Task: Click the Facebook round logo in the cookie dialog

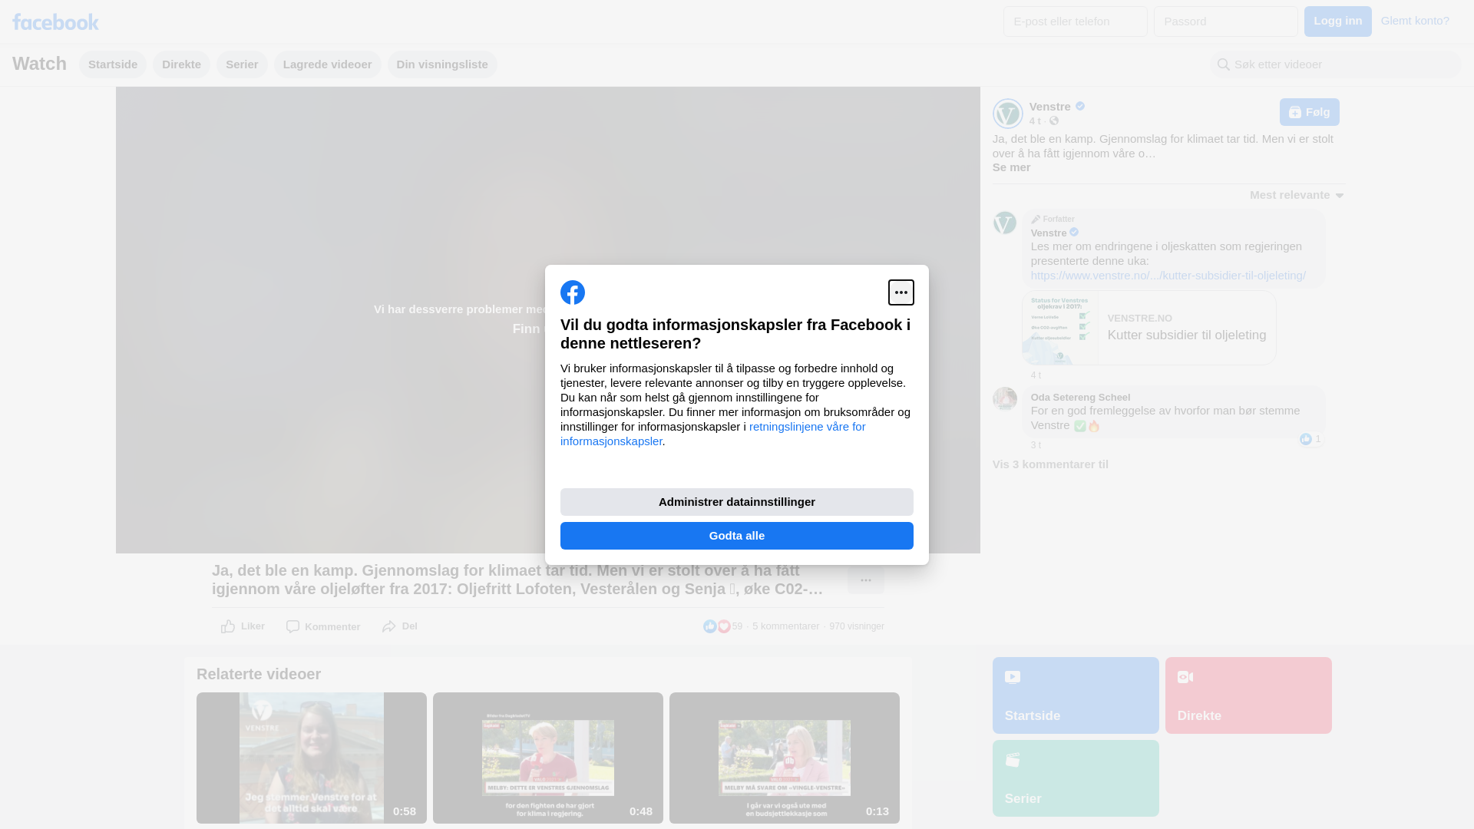Action: pyautogui.click(x=572, y=292)
